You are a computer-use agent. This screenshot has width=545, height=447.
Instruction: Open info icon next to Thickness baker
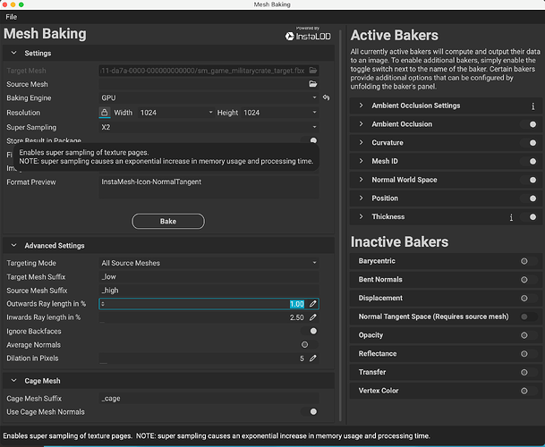coord(511,216)
